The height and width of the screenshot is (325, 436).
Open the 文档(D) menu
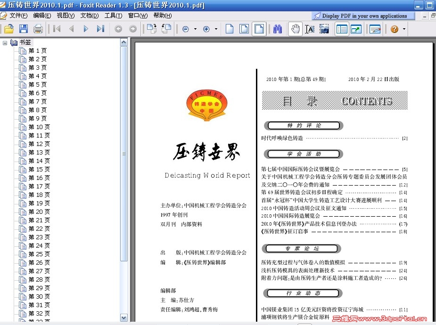coord(90,16)
